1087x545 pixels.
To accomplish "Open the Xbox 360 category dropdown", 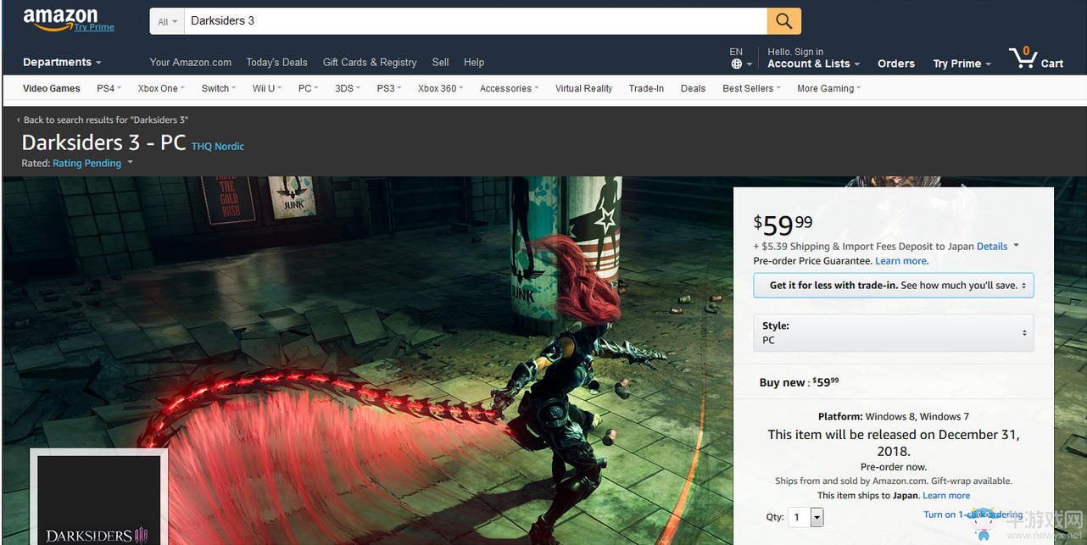I will tap(440, 88).
